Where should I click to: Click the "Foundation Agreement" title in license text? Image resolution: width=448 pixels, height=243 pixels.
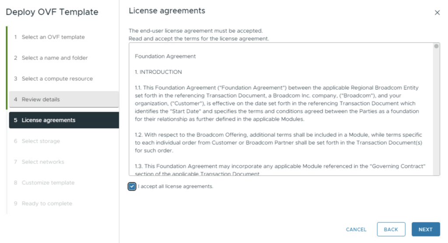(x=165, y=56)
